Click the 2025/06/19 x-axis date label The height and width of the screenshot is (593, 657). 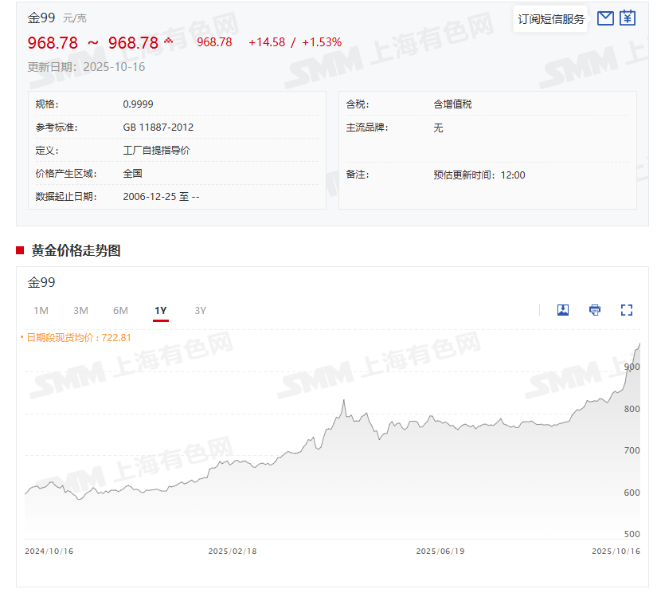[440, 551]
